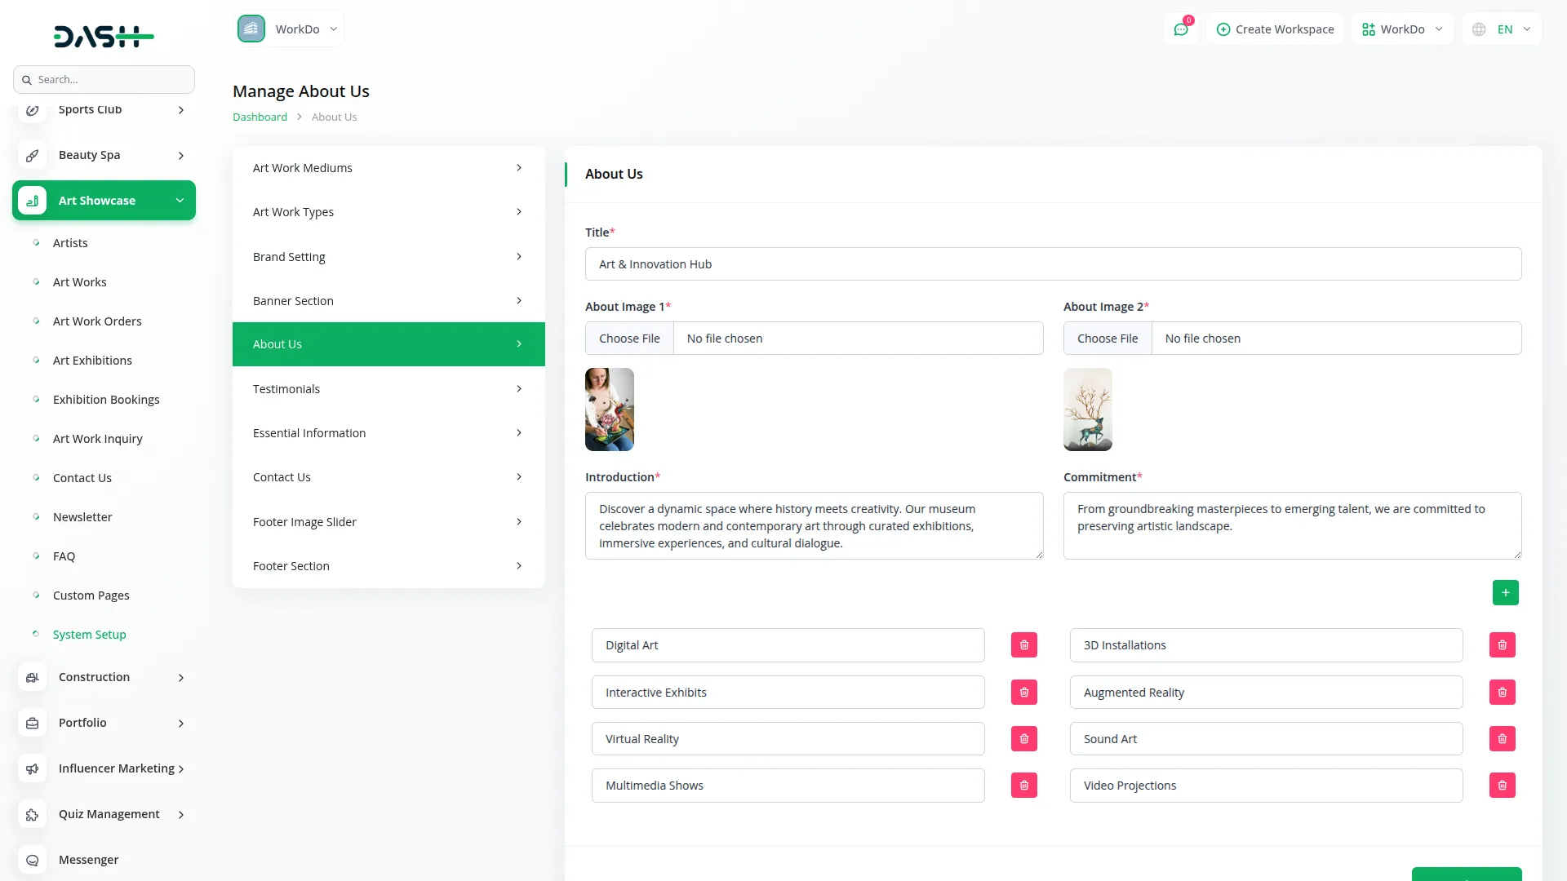This screenshot has width=1567, height=881.
Task: Click the Messenger sidebar icon
Action: (x=33, y=860)
